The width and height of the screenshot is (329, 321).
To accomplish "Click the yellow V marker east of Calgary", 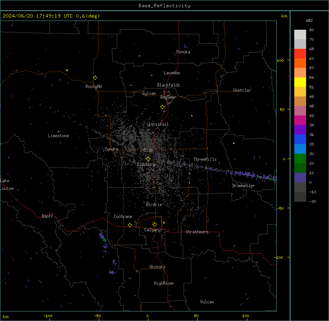I will [164, 223].
